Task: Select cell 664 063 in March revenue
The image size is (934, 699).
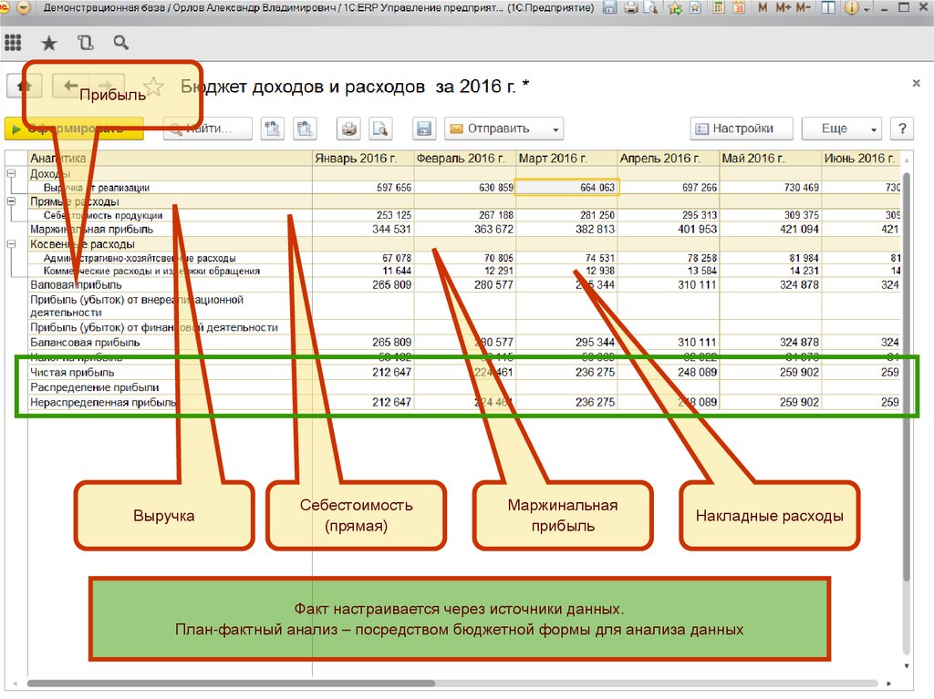Action: coord(566,188)
